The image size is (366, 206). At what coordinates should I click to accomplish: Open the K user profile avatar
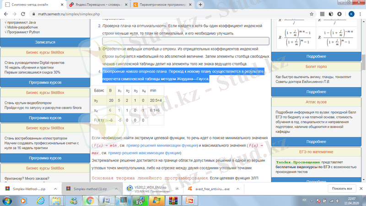[351, 14]
